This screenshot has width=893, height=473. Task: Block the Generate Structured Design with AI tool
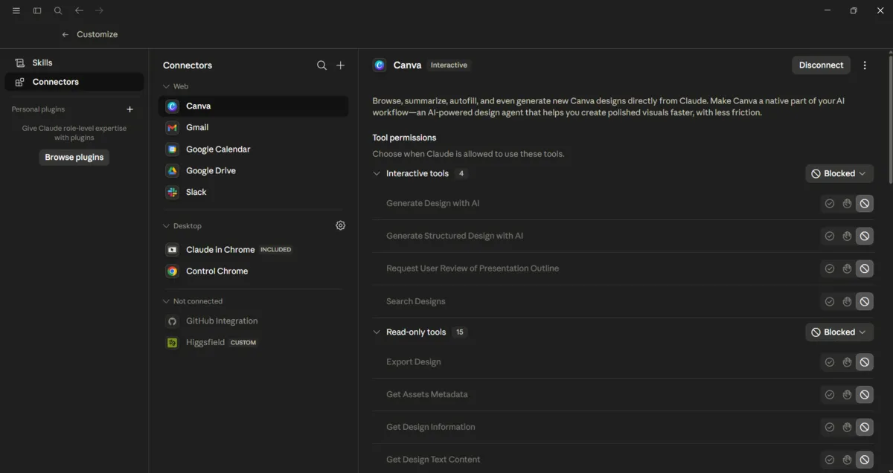click(865, 236)
